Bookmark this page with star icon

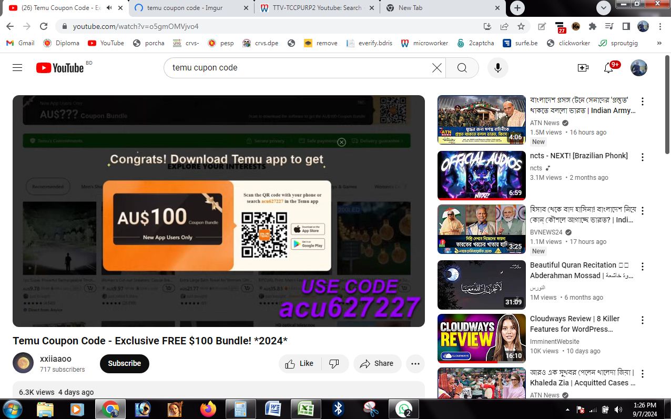point(521,26)
